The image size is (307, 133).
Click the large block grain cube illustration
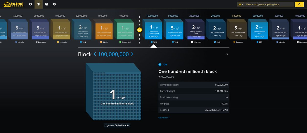[113, 91]
